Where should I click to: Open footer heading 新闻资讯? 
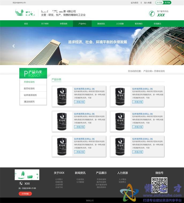(80, 173)
